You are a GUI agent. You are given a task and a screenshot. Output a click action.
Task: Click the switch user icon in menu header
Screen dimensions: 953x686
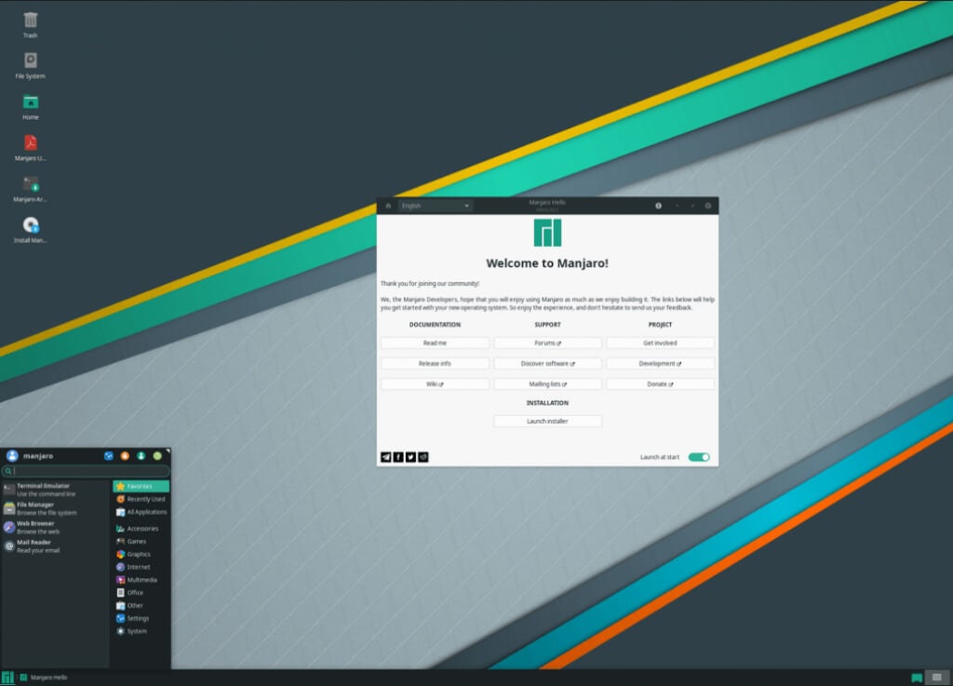tap(141, 456)
